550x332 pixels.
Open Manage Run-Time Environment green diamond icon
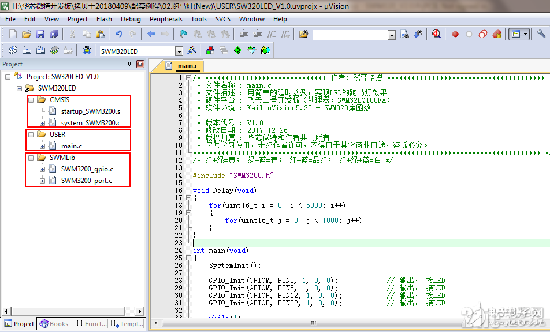[x=238, y=50]
